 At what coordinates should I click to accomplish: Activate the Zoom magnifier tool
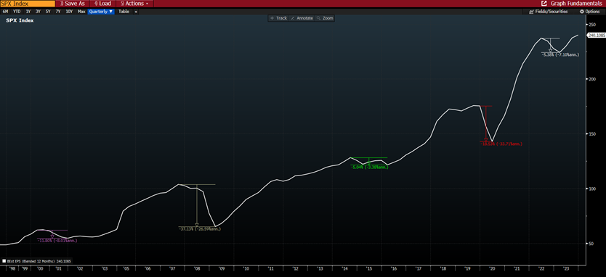[325, 18]
